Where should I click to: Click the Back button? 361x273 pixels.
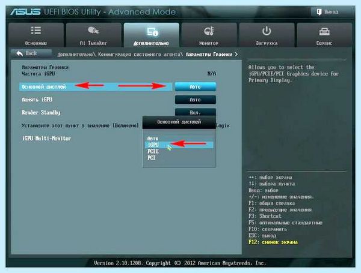click(31, 53)
